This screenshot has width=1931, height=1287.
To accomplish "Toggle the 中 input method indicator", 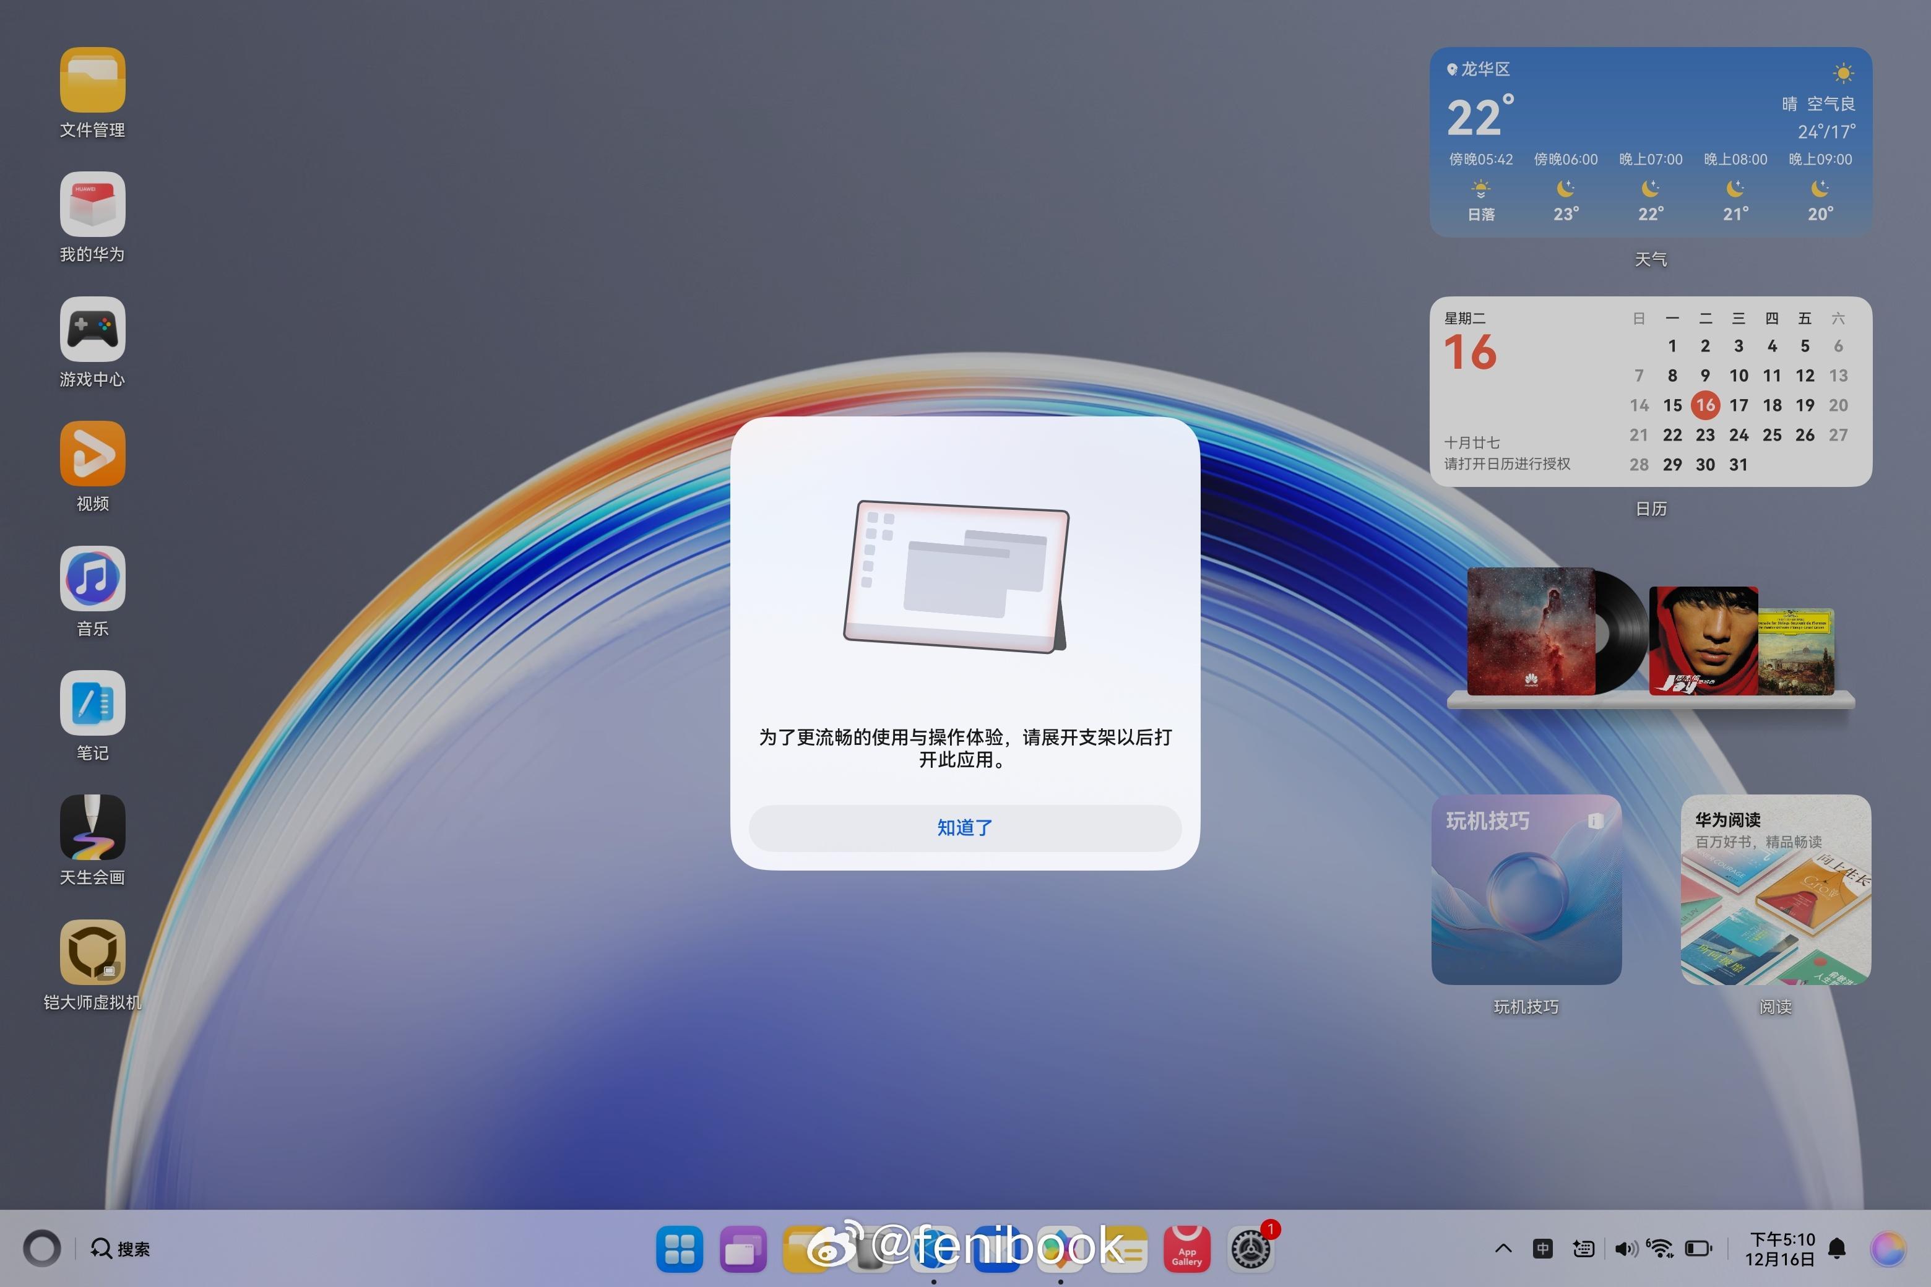I will 1543,1249.
